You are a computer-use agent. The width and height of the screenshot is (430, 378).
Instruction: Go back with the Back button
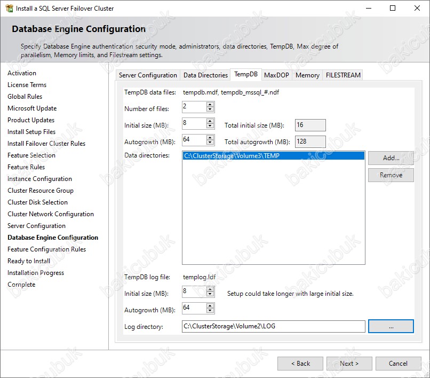click(x=300, y=364)
